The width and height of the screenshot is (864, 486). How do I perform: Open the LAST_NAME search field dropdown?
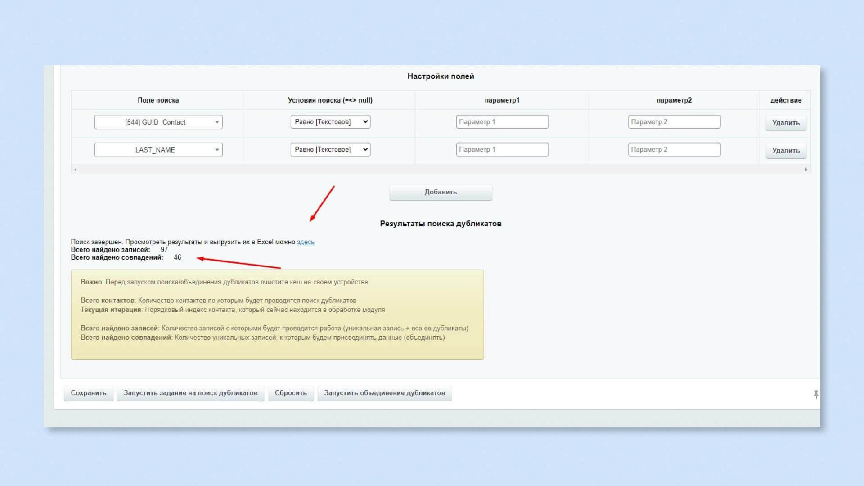pyautogui.click(x=158, y=150)
